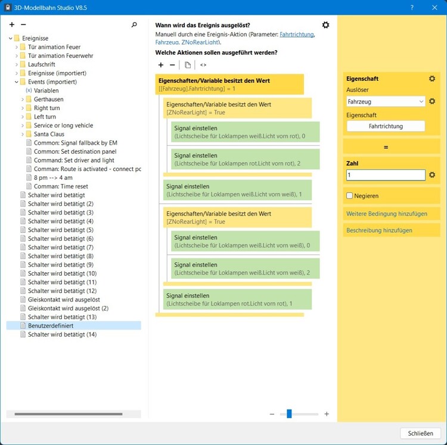Select the Signal einstellen weiß.Licht vorn weiß, 2 action
The width and height of the screenshot is (447, 445).
click(246, 269)
